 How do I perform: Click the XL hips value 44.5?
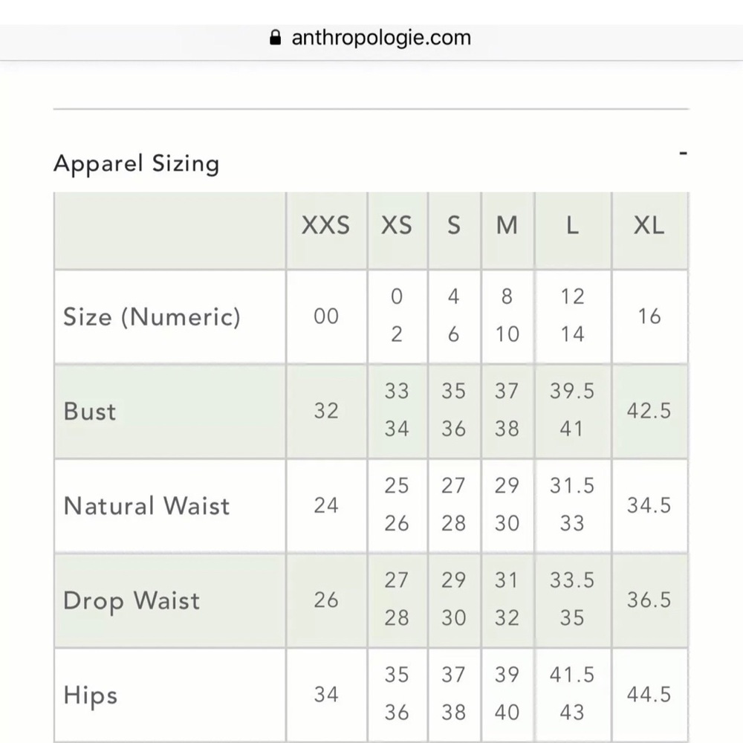pyautogui.click(x=649, y=695)
